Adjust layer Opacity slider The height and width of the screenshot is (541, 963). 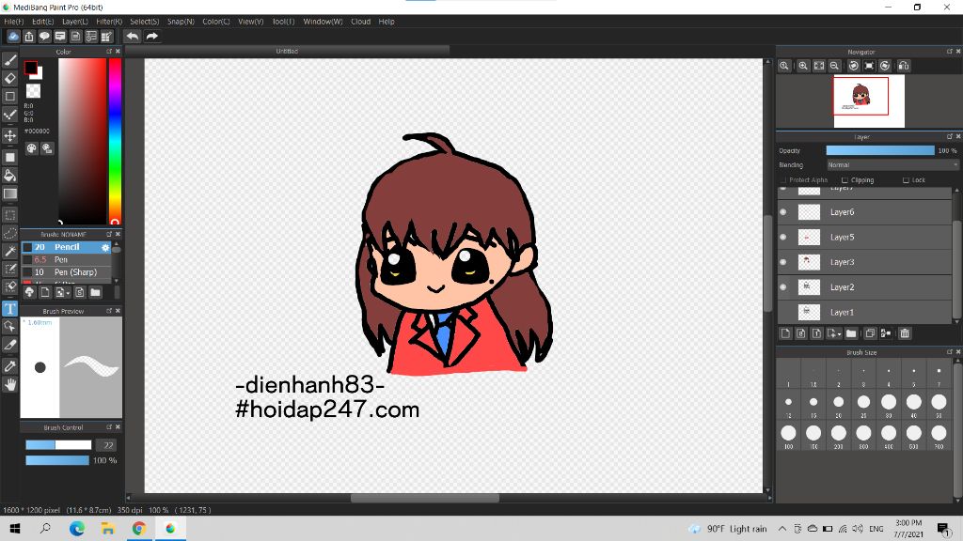880,150
